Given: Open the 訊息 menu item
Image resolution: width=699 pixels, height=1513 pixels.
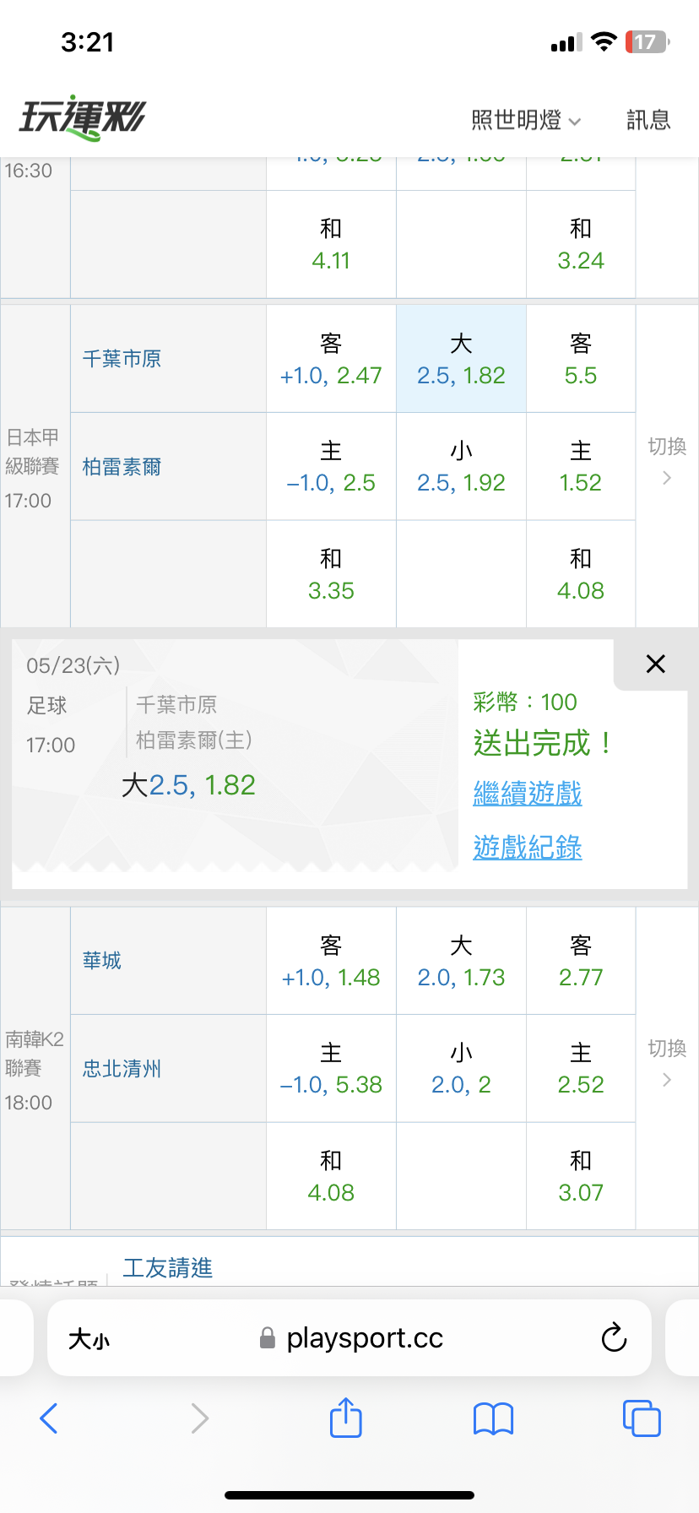Looking at the screenshot, I should pos(648,121).
